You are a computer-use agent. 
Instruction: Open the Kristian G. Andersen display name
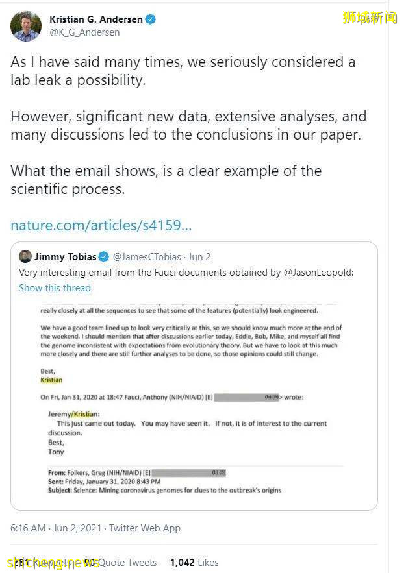click(x=95, y=19)
